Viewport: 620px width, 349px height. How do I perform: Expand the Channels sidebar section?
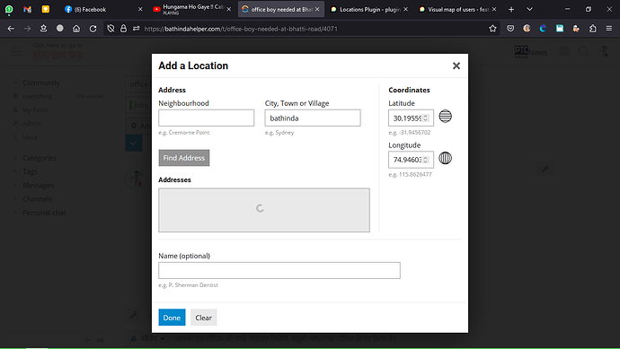click(x=37, y=199)
